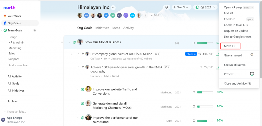This screenshot has height=126, width=262.
Task: Click owner avatar of Improve sales funnel goal
Action: pyautogui.click(x=88, y=117)
